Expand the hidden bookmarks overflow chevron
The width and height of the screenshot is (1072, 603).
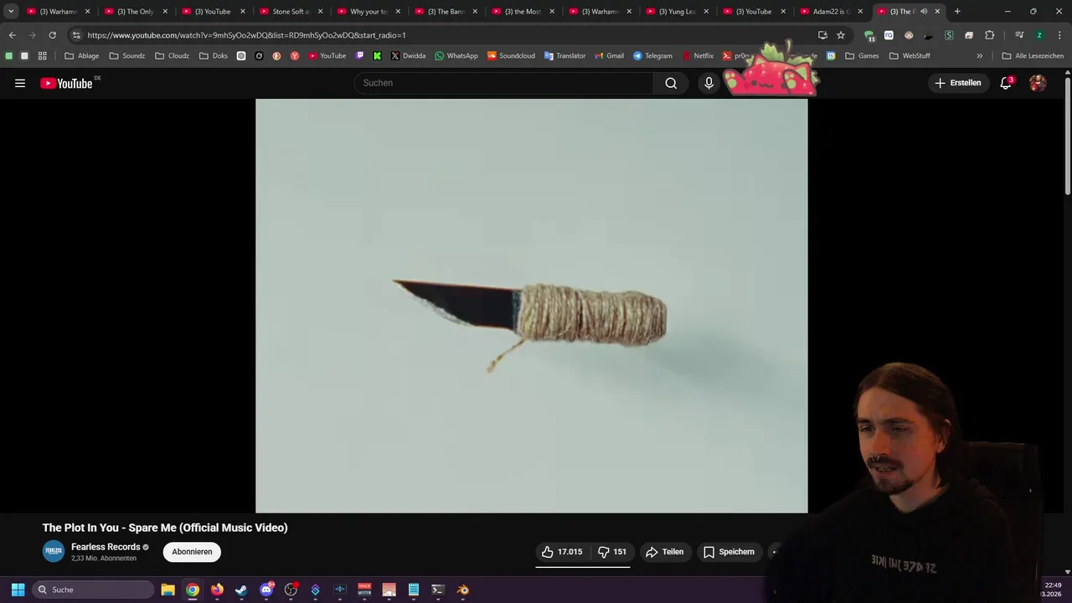pyautogui.click(x=979, y=56)
